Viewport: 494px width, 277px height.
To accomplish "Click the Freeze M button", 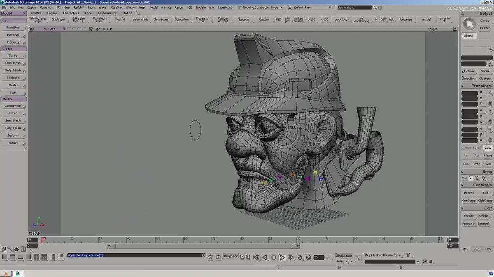I will click(469, 224).
